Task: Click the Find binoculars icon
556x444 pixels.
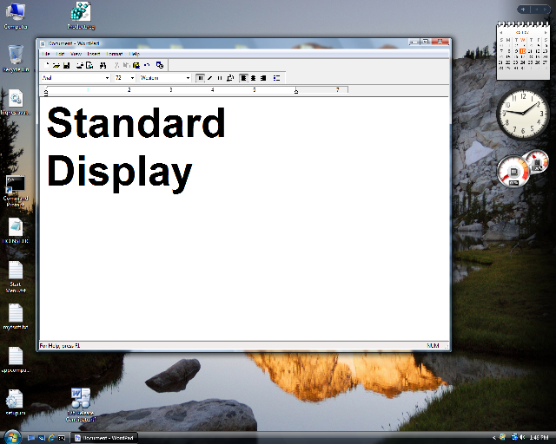Action: pyautogui.click(x=103, y=65)
